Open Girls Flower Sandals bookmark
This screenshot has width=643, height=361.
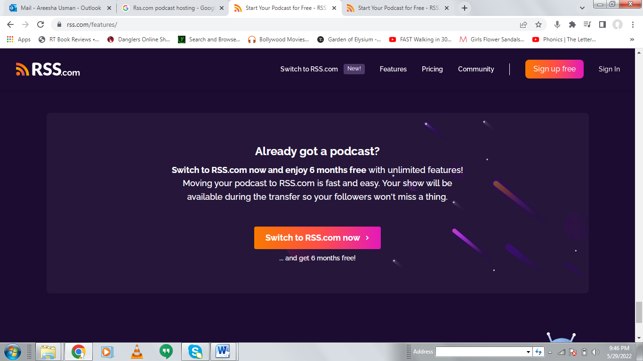(x=492, y=39)
